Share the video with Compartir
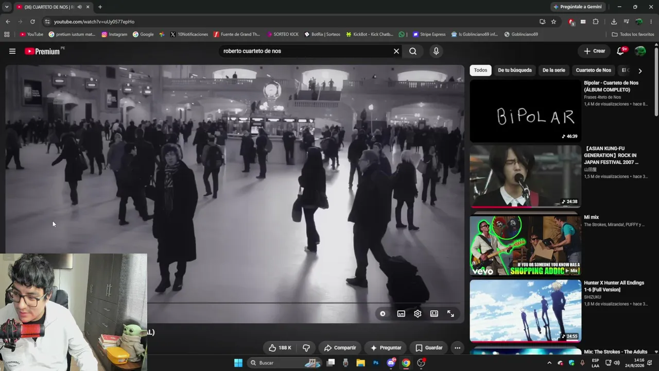The height and width of the screenshot is (371, 659). point(340,348)
